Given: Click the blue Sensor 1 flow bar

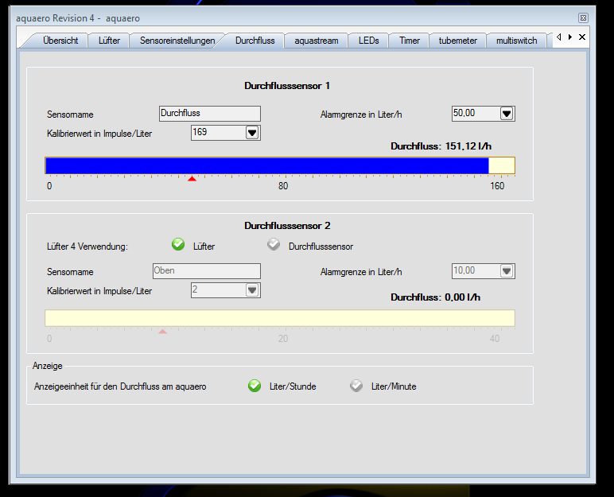Looking at the screenshot, I should coord(267,165).
